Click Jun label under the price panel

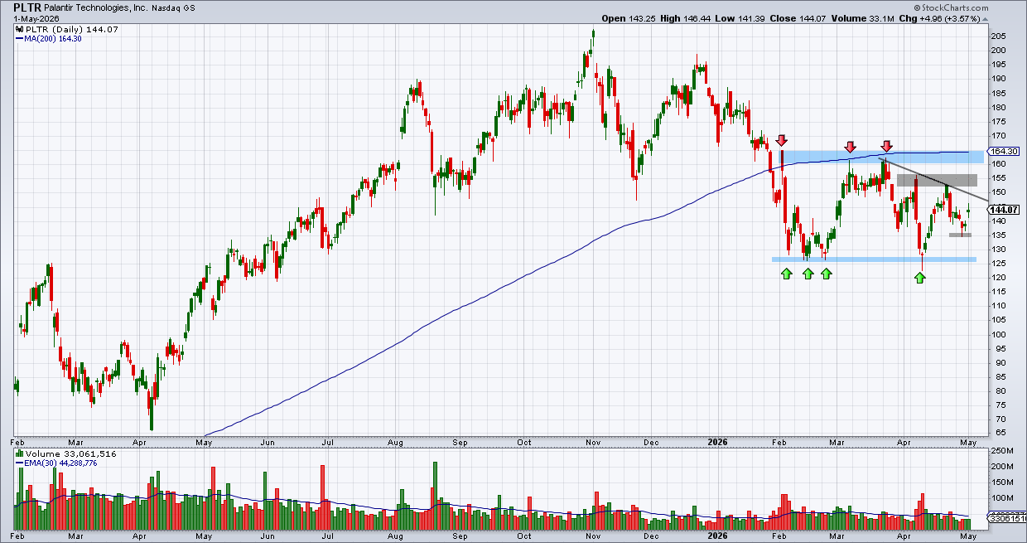point(268,442)
